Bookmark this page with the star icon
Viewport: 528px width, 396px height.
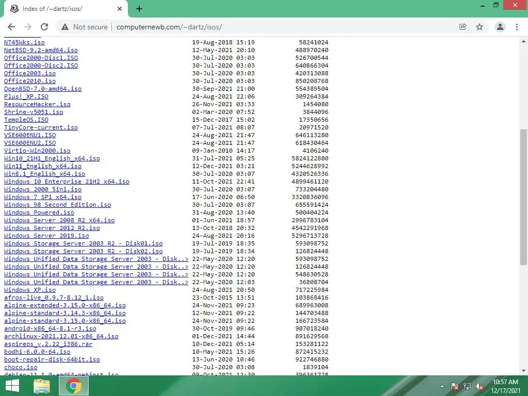480,27
